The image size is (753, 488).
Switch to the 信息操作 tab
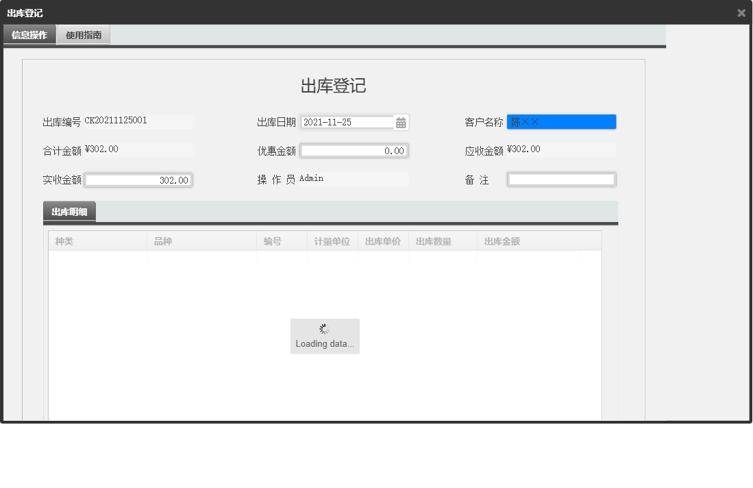(29, 34)
